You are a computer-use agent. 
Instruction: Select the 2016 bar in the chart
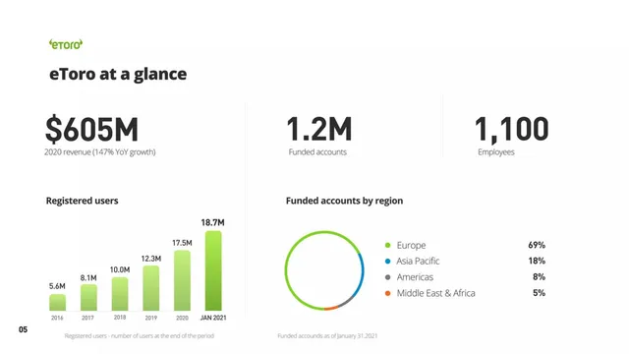point(57,302)
